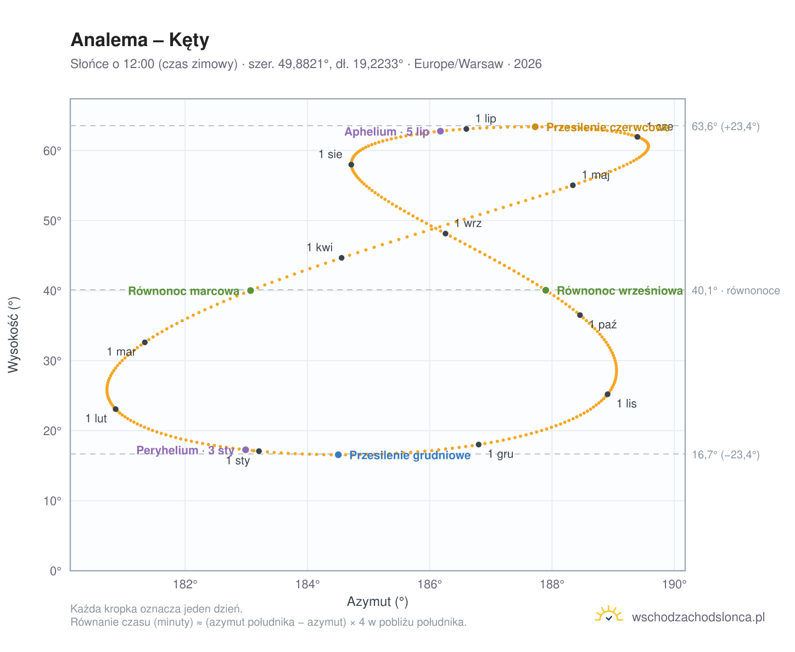This screenshot has width=795, height=652.
Task: Select the green Równonoc marcowa dot
Action: tap(251, 290)
